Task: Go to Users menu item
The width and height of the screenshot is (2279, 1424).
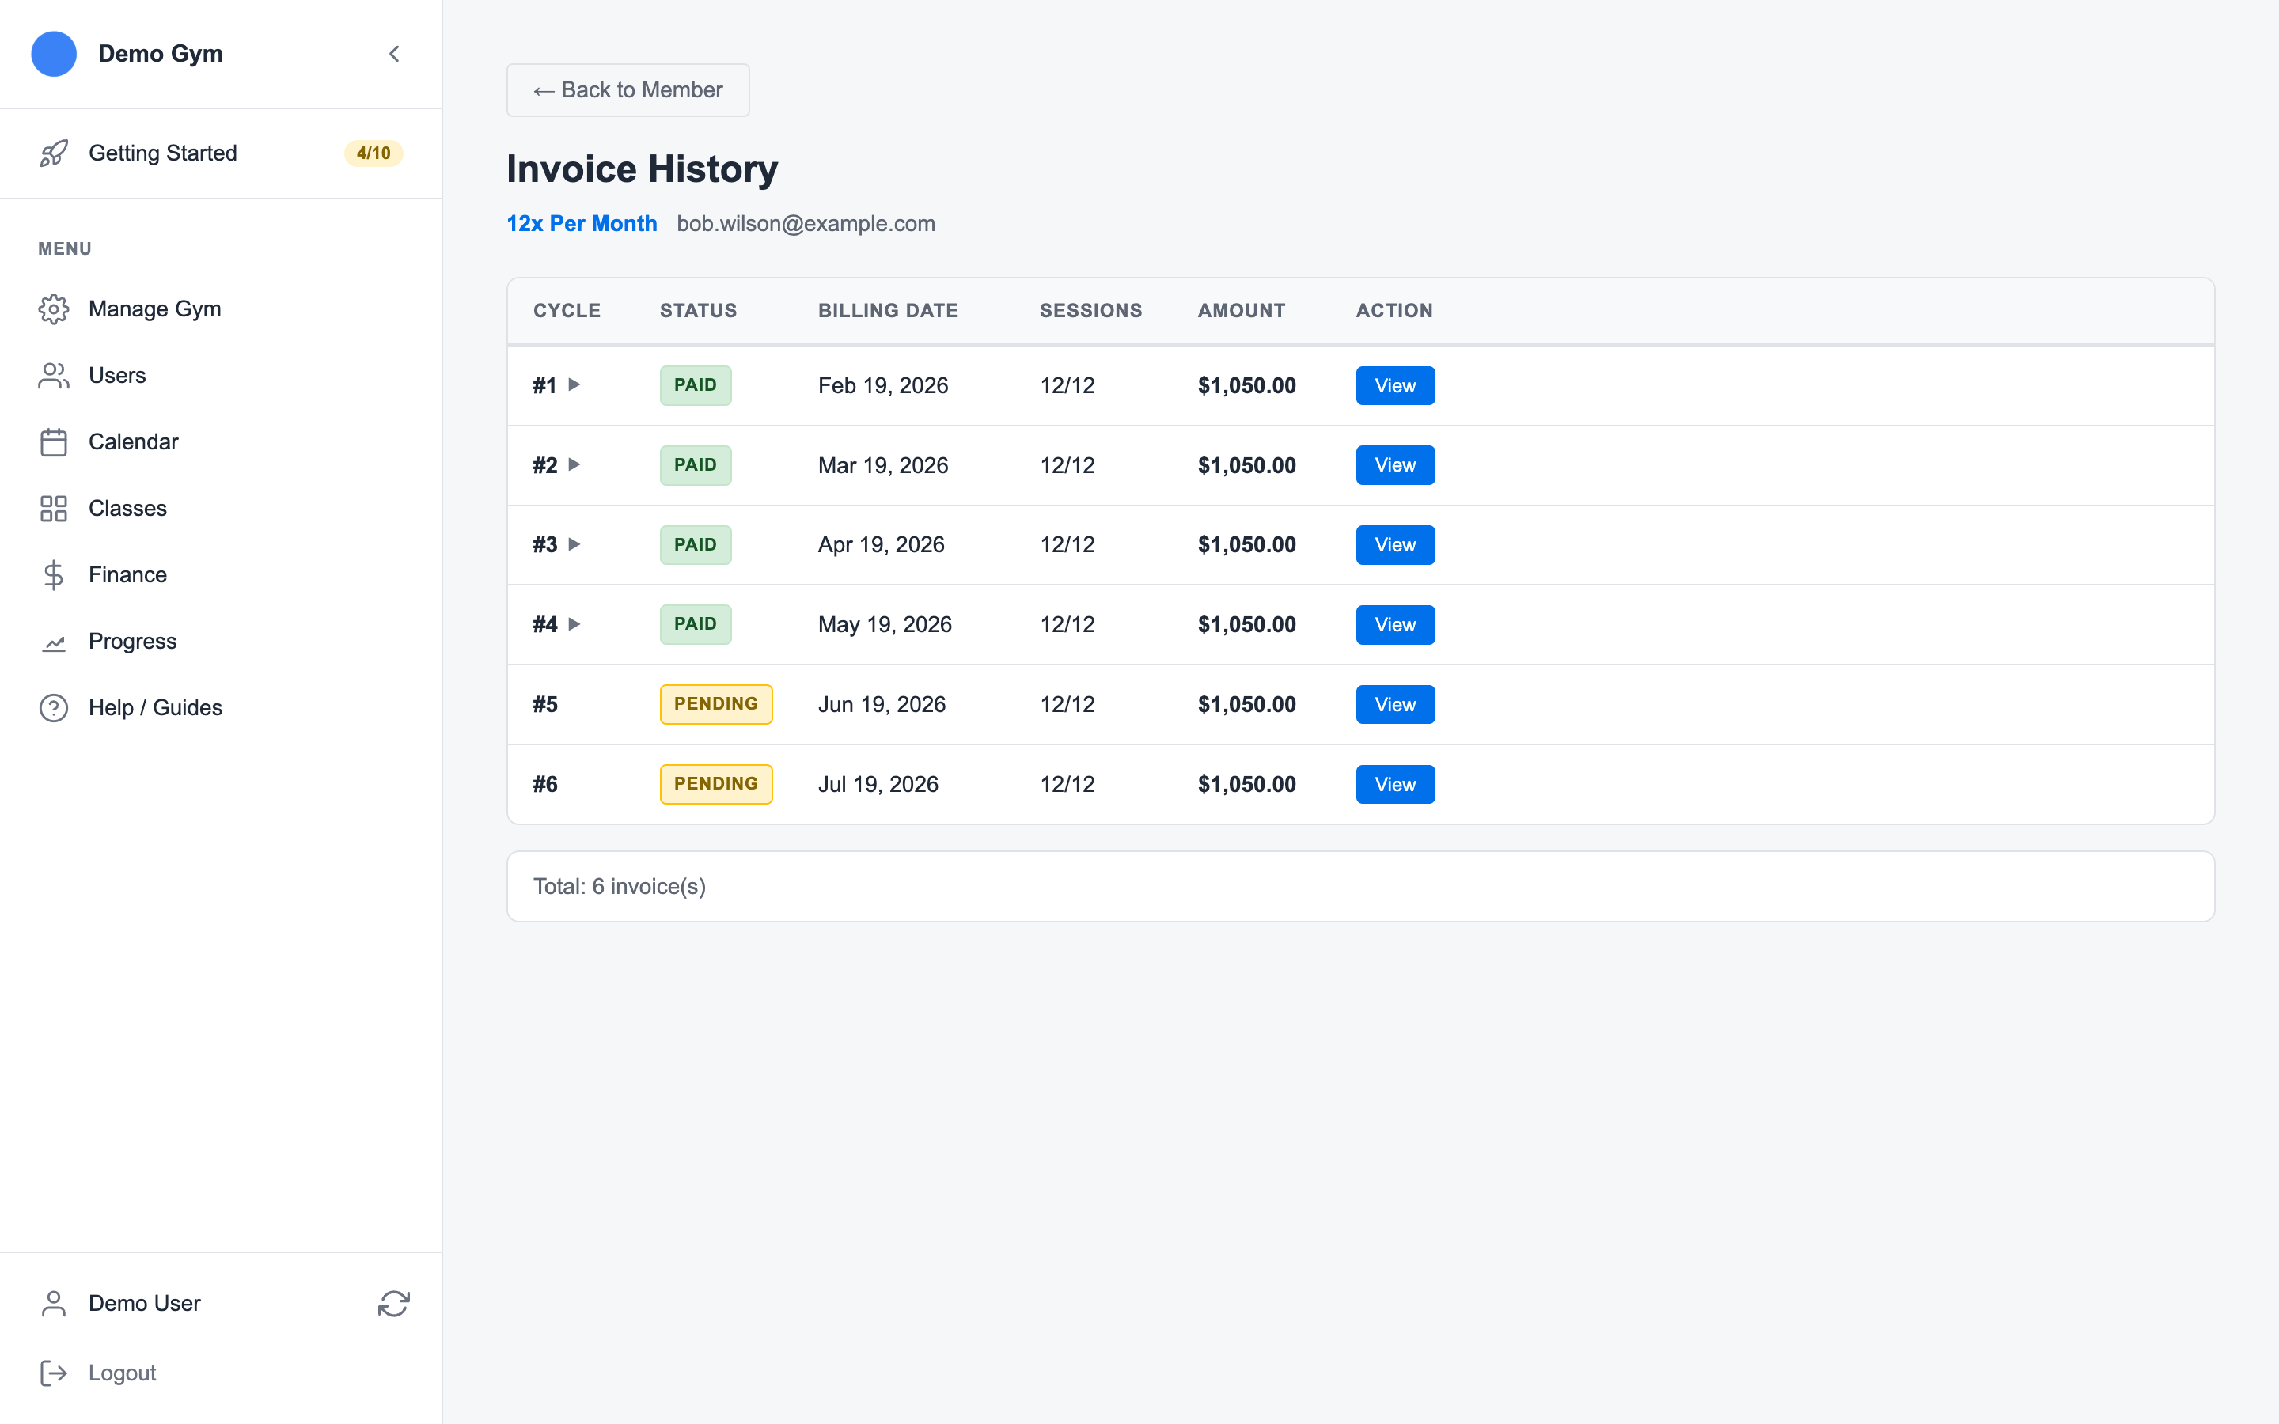Action: [x=220, y=376]
